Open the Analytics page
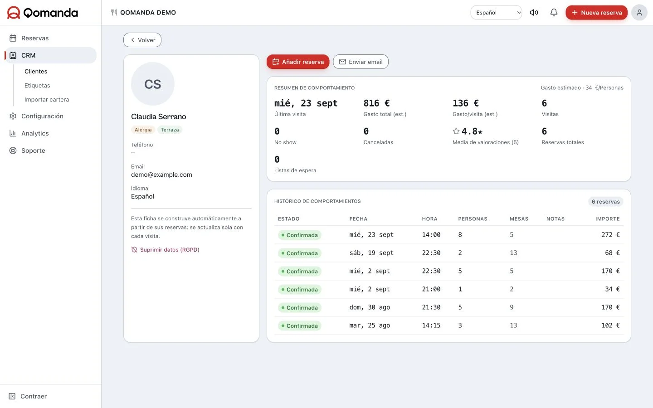Image resolution: width=653 pixels, height=408 pixels. [50, 133]
